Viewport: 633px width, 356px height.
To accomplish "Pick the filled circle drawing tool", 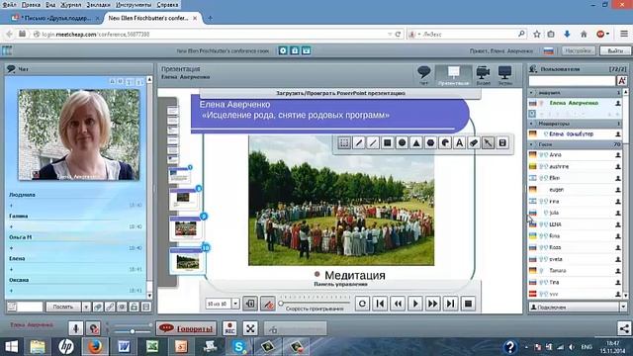I will [x=402, y=142].
